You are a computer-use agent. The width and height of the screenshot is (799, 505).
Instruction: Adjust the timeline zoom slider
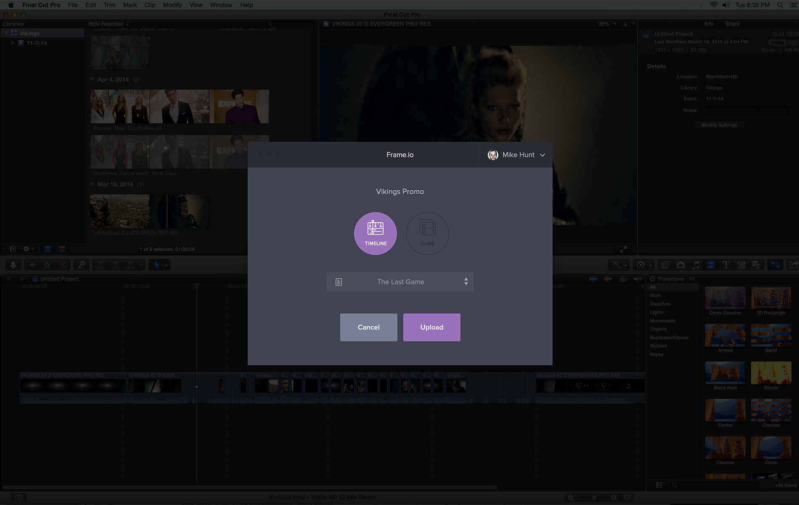[594, 498]
